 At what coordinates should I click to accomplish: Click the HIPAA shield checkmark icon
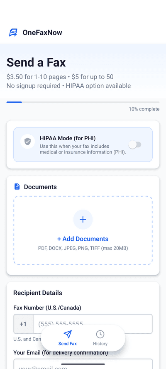[x=28, y=142]
